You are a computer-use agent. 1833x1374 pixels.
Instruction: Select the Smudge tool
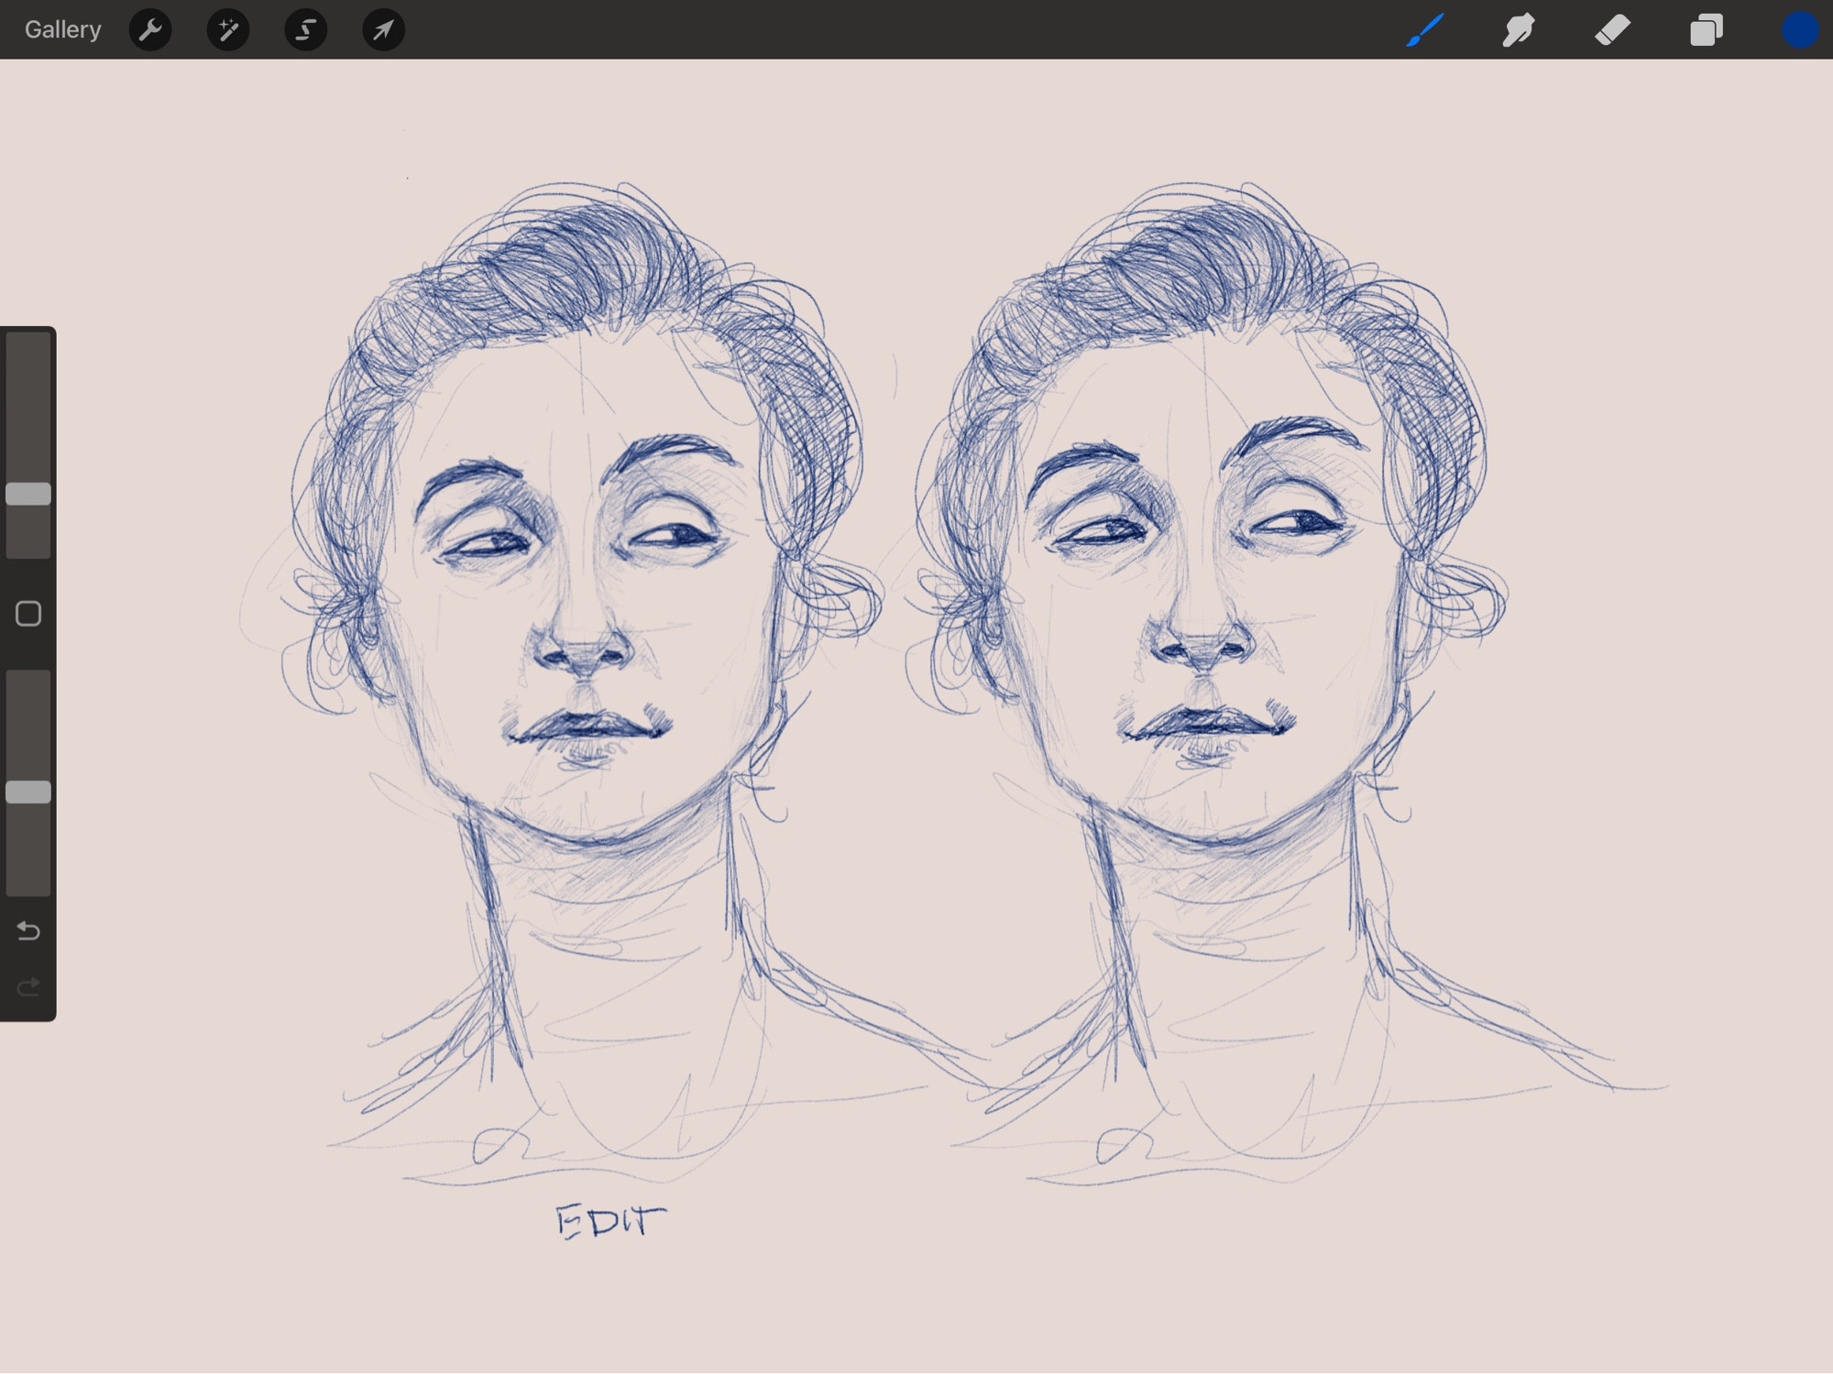1519,30
